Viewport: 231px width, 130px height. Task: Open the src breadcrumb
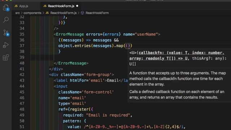coord(18,13)
